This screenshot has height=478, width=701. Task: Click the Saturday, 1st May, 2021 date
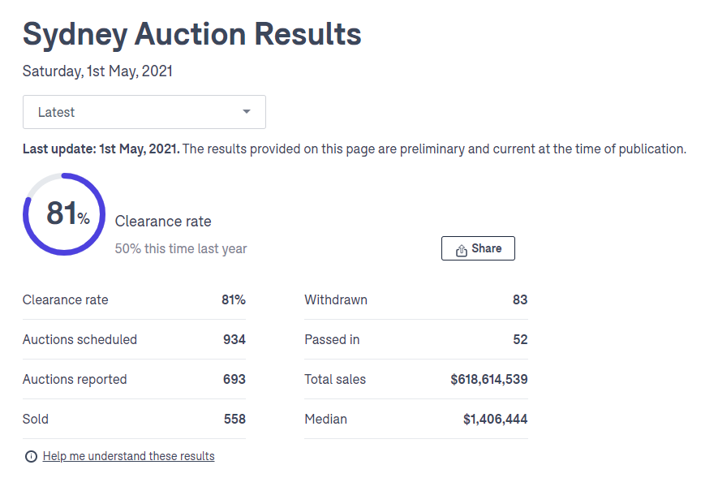click(x=97, y=71)
